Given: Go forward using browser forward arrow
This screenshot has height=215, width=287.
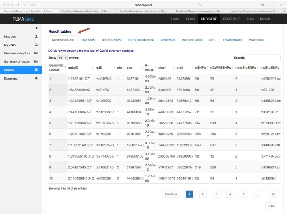Looking at the screenshot, I should pyautogui.click(x=25, y=5).
